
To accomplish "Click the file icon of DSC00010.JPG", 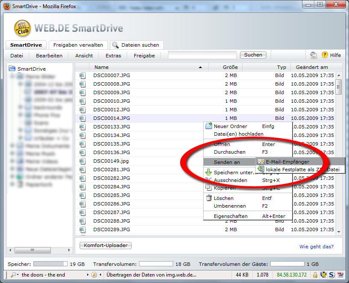I will pos(83,101).
